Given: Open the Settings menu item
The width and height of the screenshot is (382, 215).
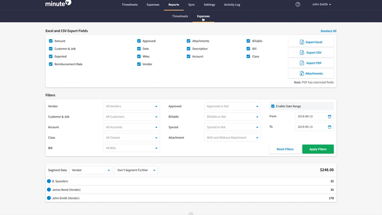Looking at the screenshot, I should click(210, 5).
